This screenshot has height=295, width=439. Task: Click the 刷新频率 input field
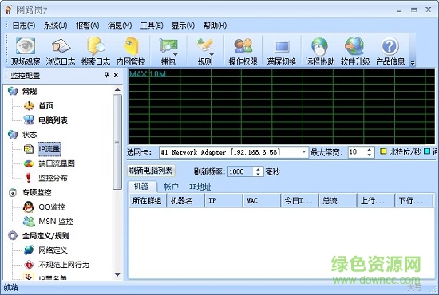coord(241,171)
